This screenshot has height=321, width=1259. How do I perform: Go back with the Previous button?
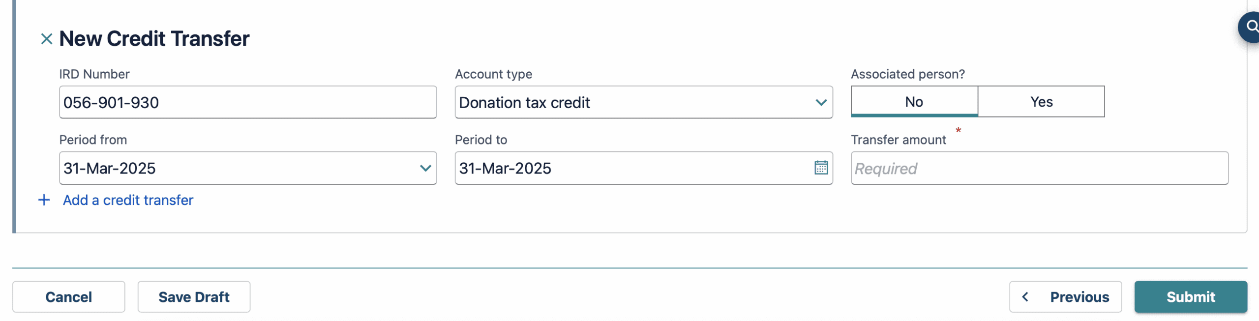coord(1066,297)
